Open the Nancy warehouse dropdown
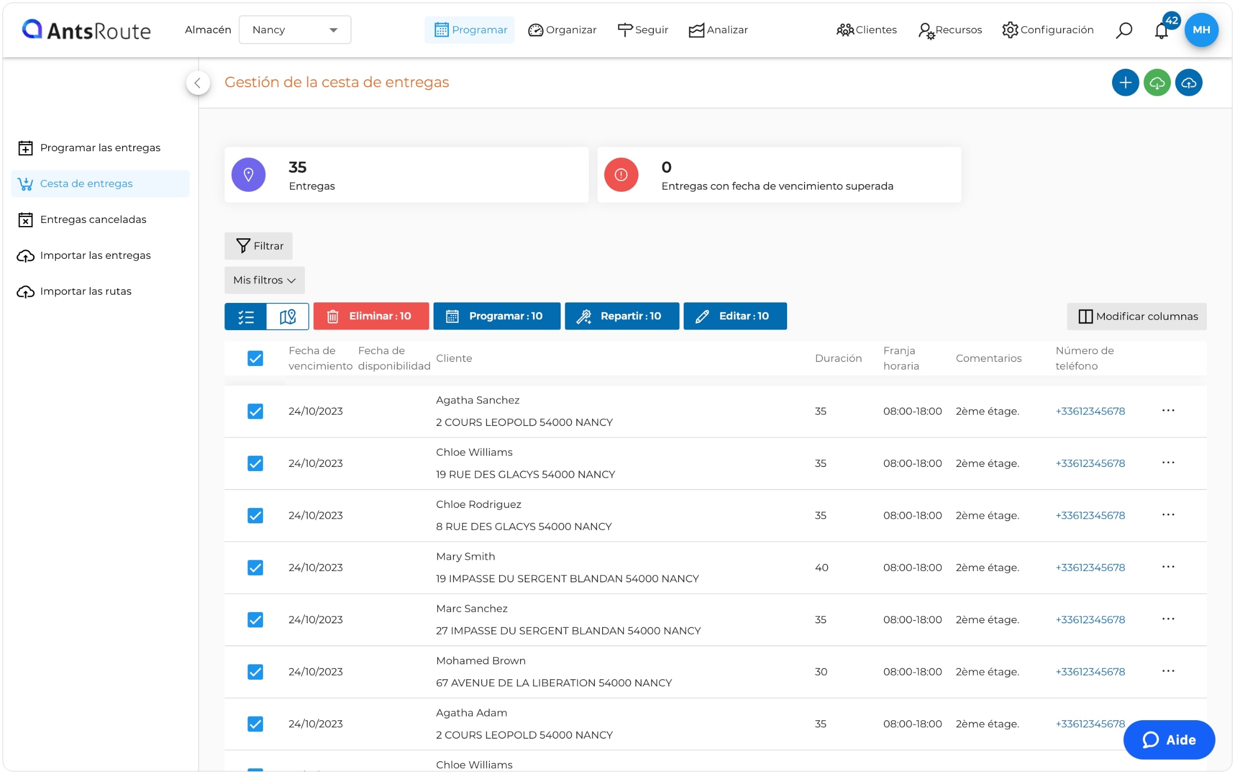This screenshot has width=1235, height=774. tap(295, 30)
